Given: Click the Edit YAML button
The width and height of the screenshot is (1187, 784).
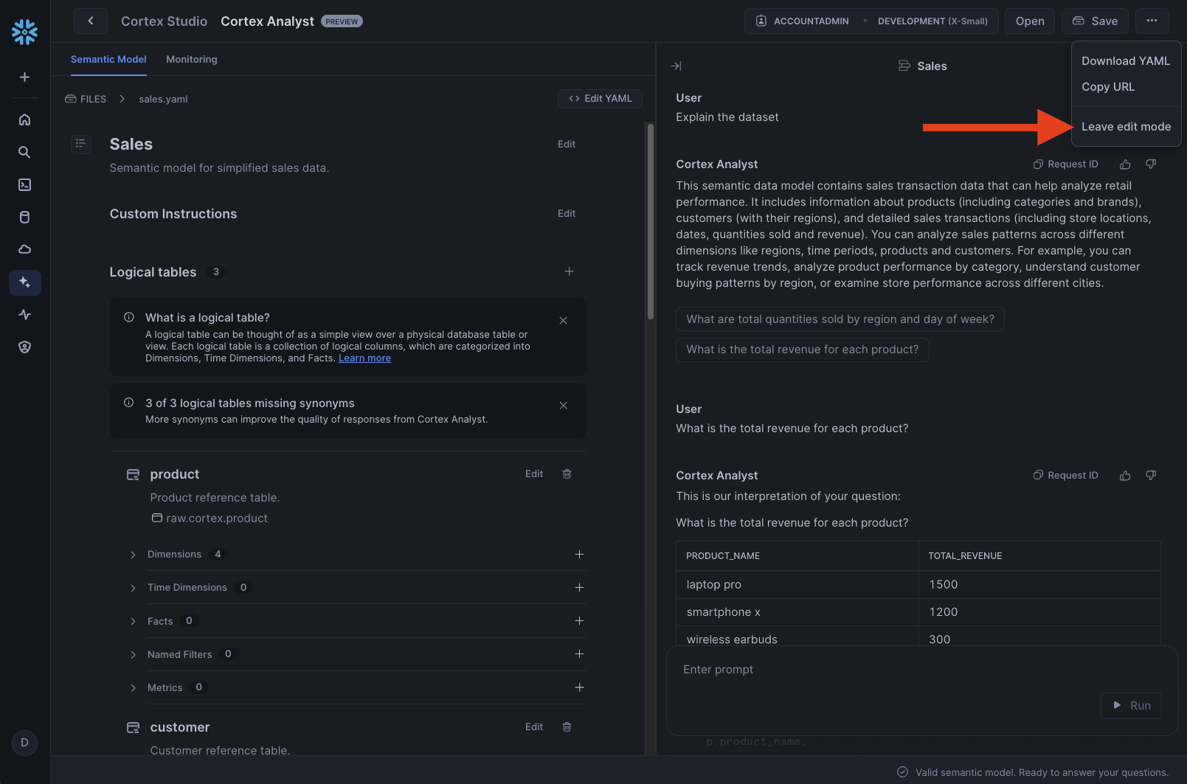Looking at the screenshot, I should 601,98.
